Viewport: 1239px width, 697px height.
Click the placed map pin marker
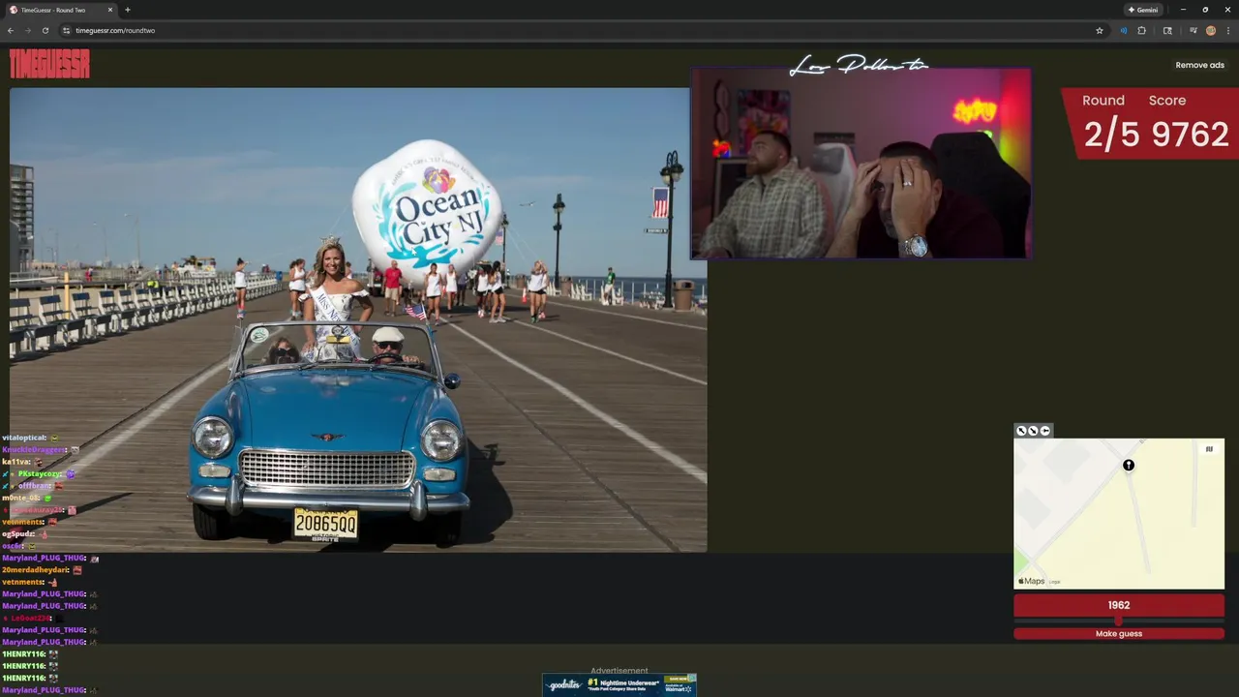tap(1129, 466)
